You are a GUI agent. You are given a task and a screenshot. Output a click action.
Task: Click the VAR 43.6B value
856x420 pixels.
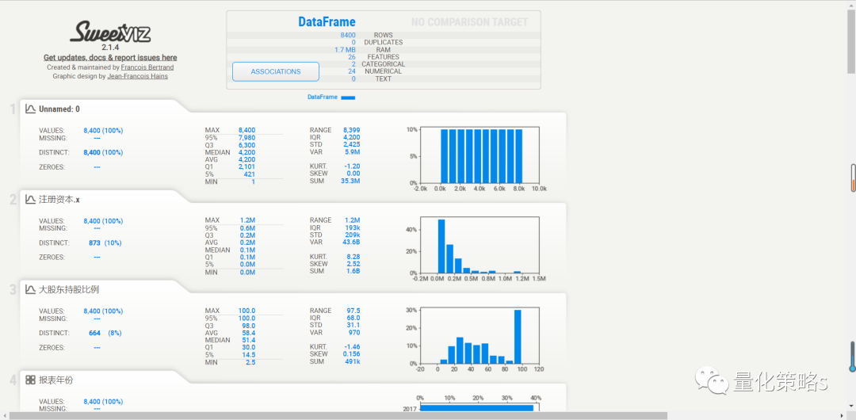tap(350, 242)
